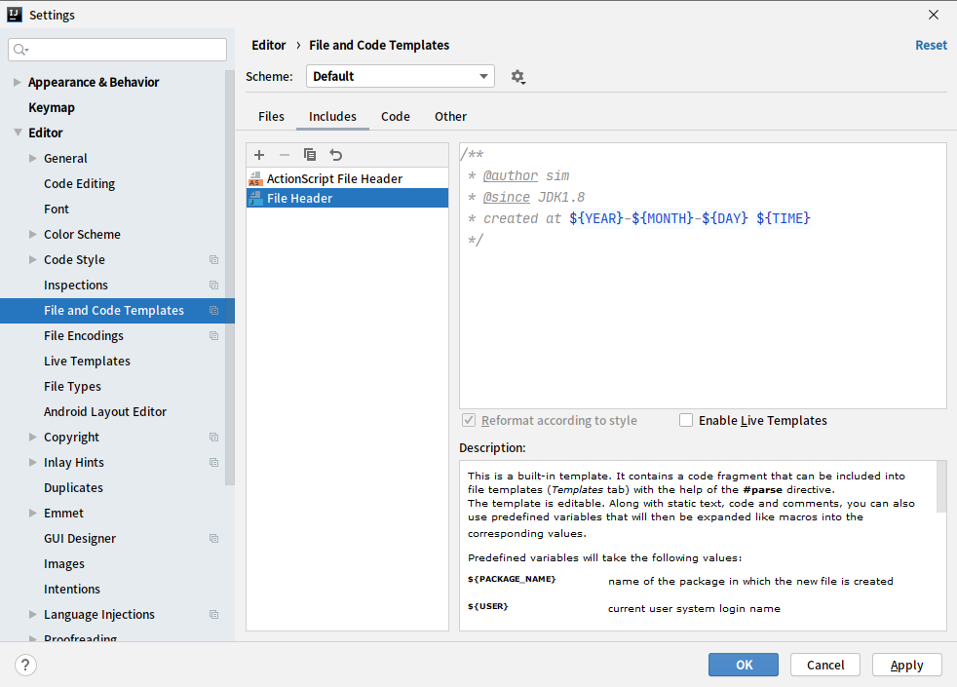Copy the selected template
Viewport: 957px width, 687px height.
pos(310,155)
